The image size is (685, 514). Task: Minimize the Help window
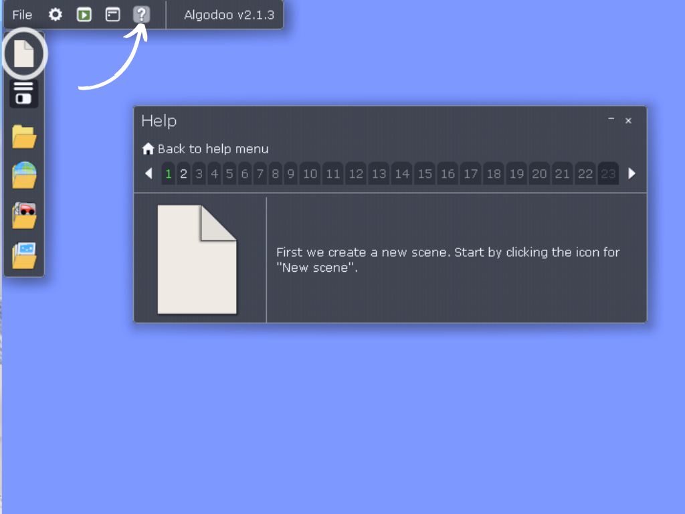[x=611, y=120]
